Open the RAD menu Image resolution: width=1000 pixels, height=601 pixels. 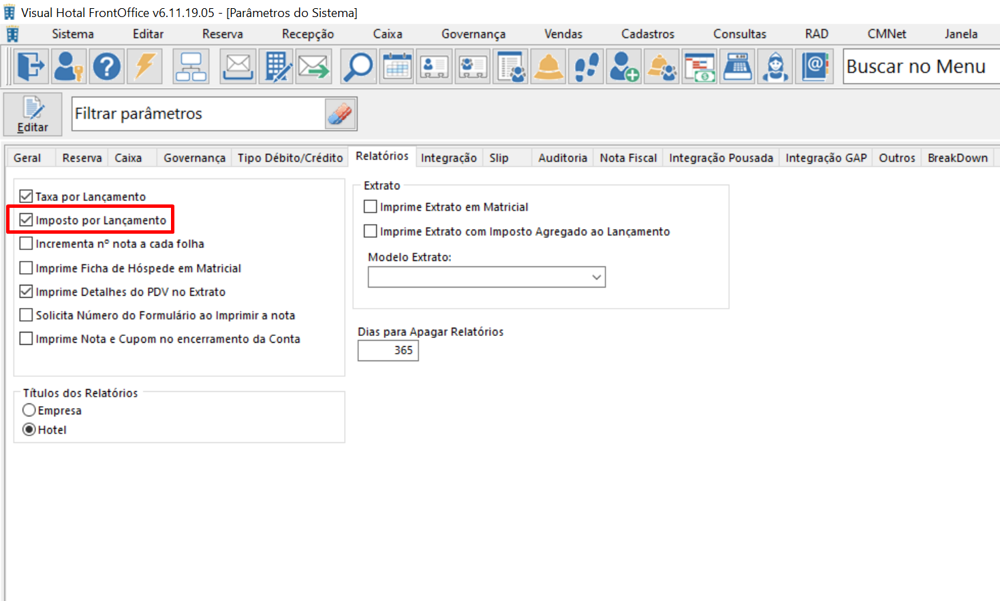pyautogui.click(x=817, y=34)
